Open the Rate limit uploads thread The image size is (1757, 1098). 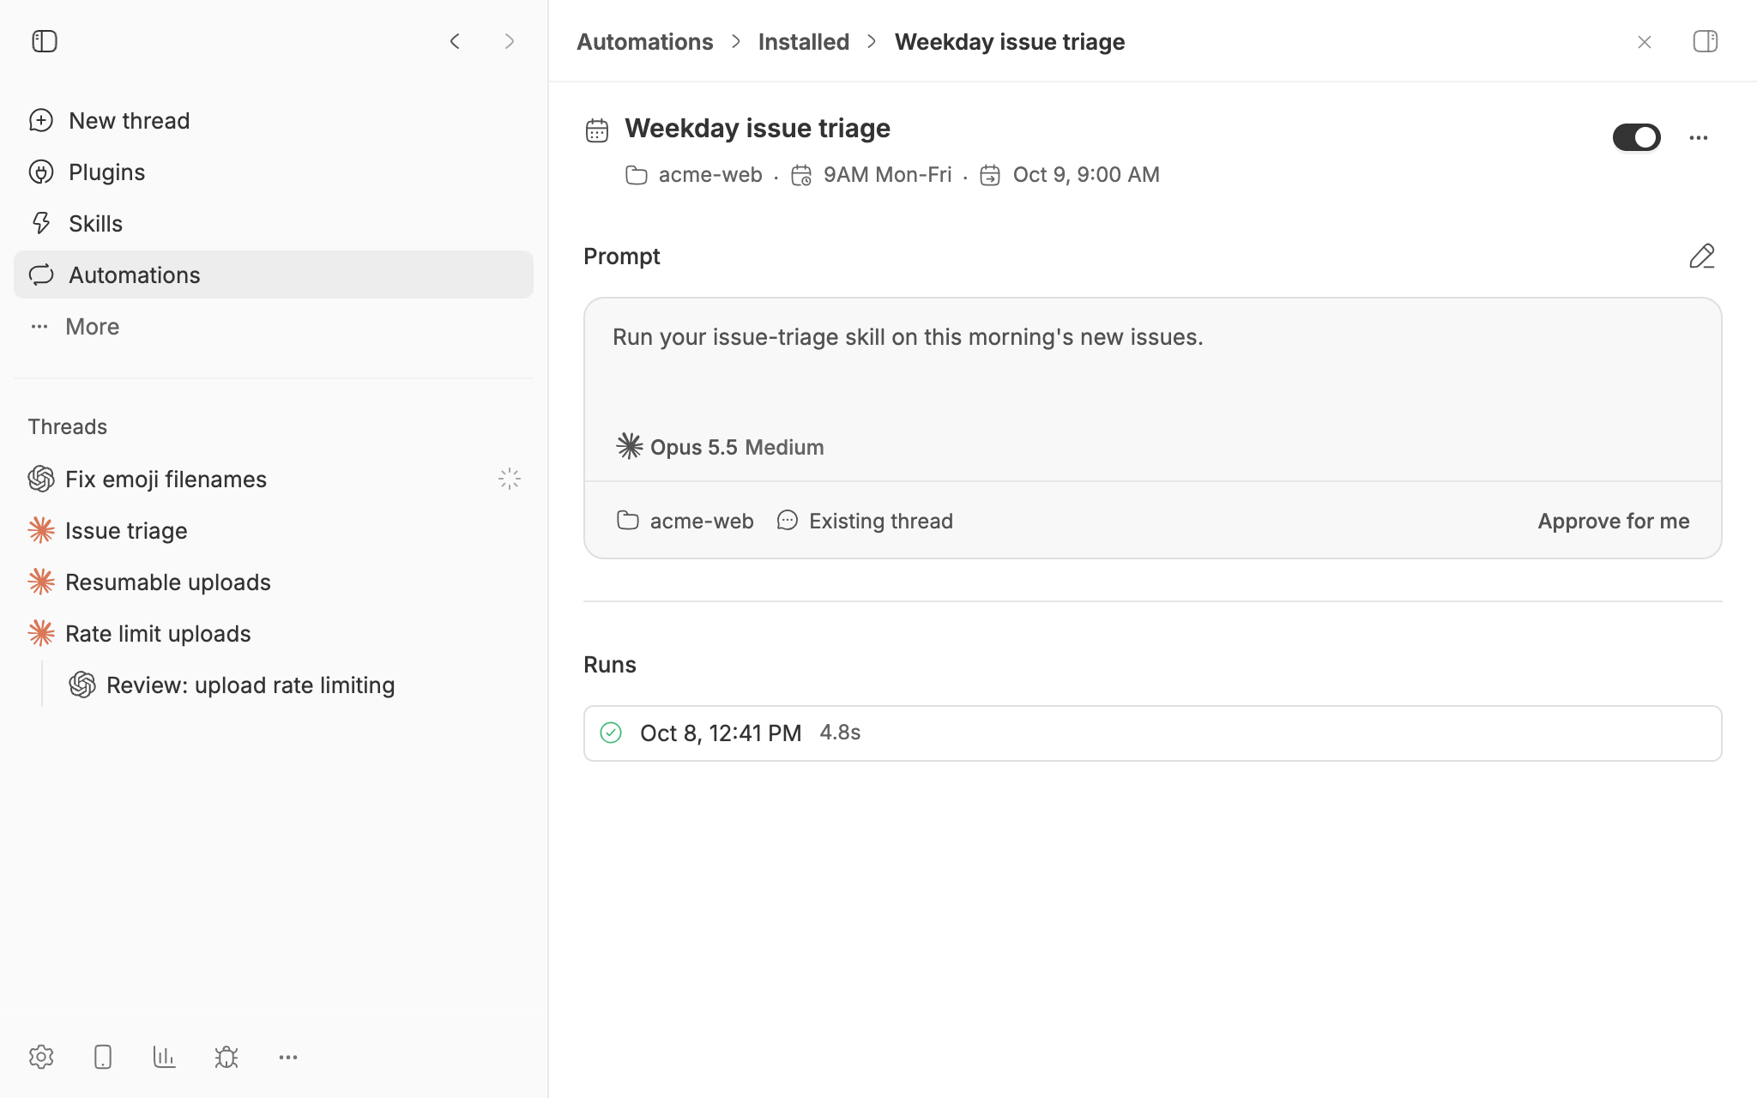coord(274,633)
